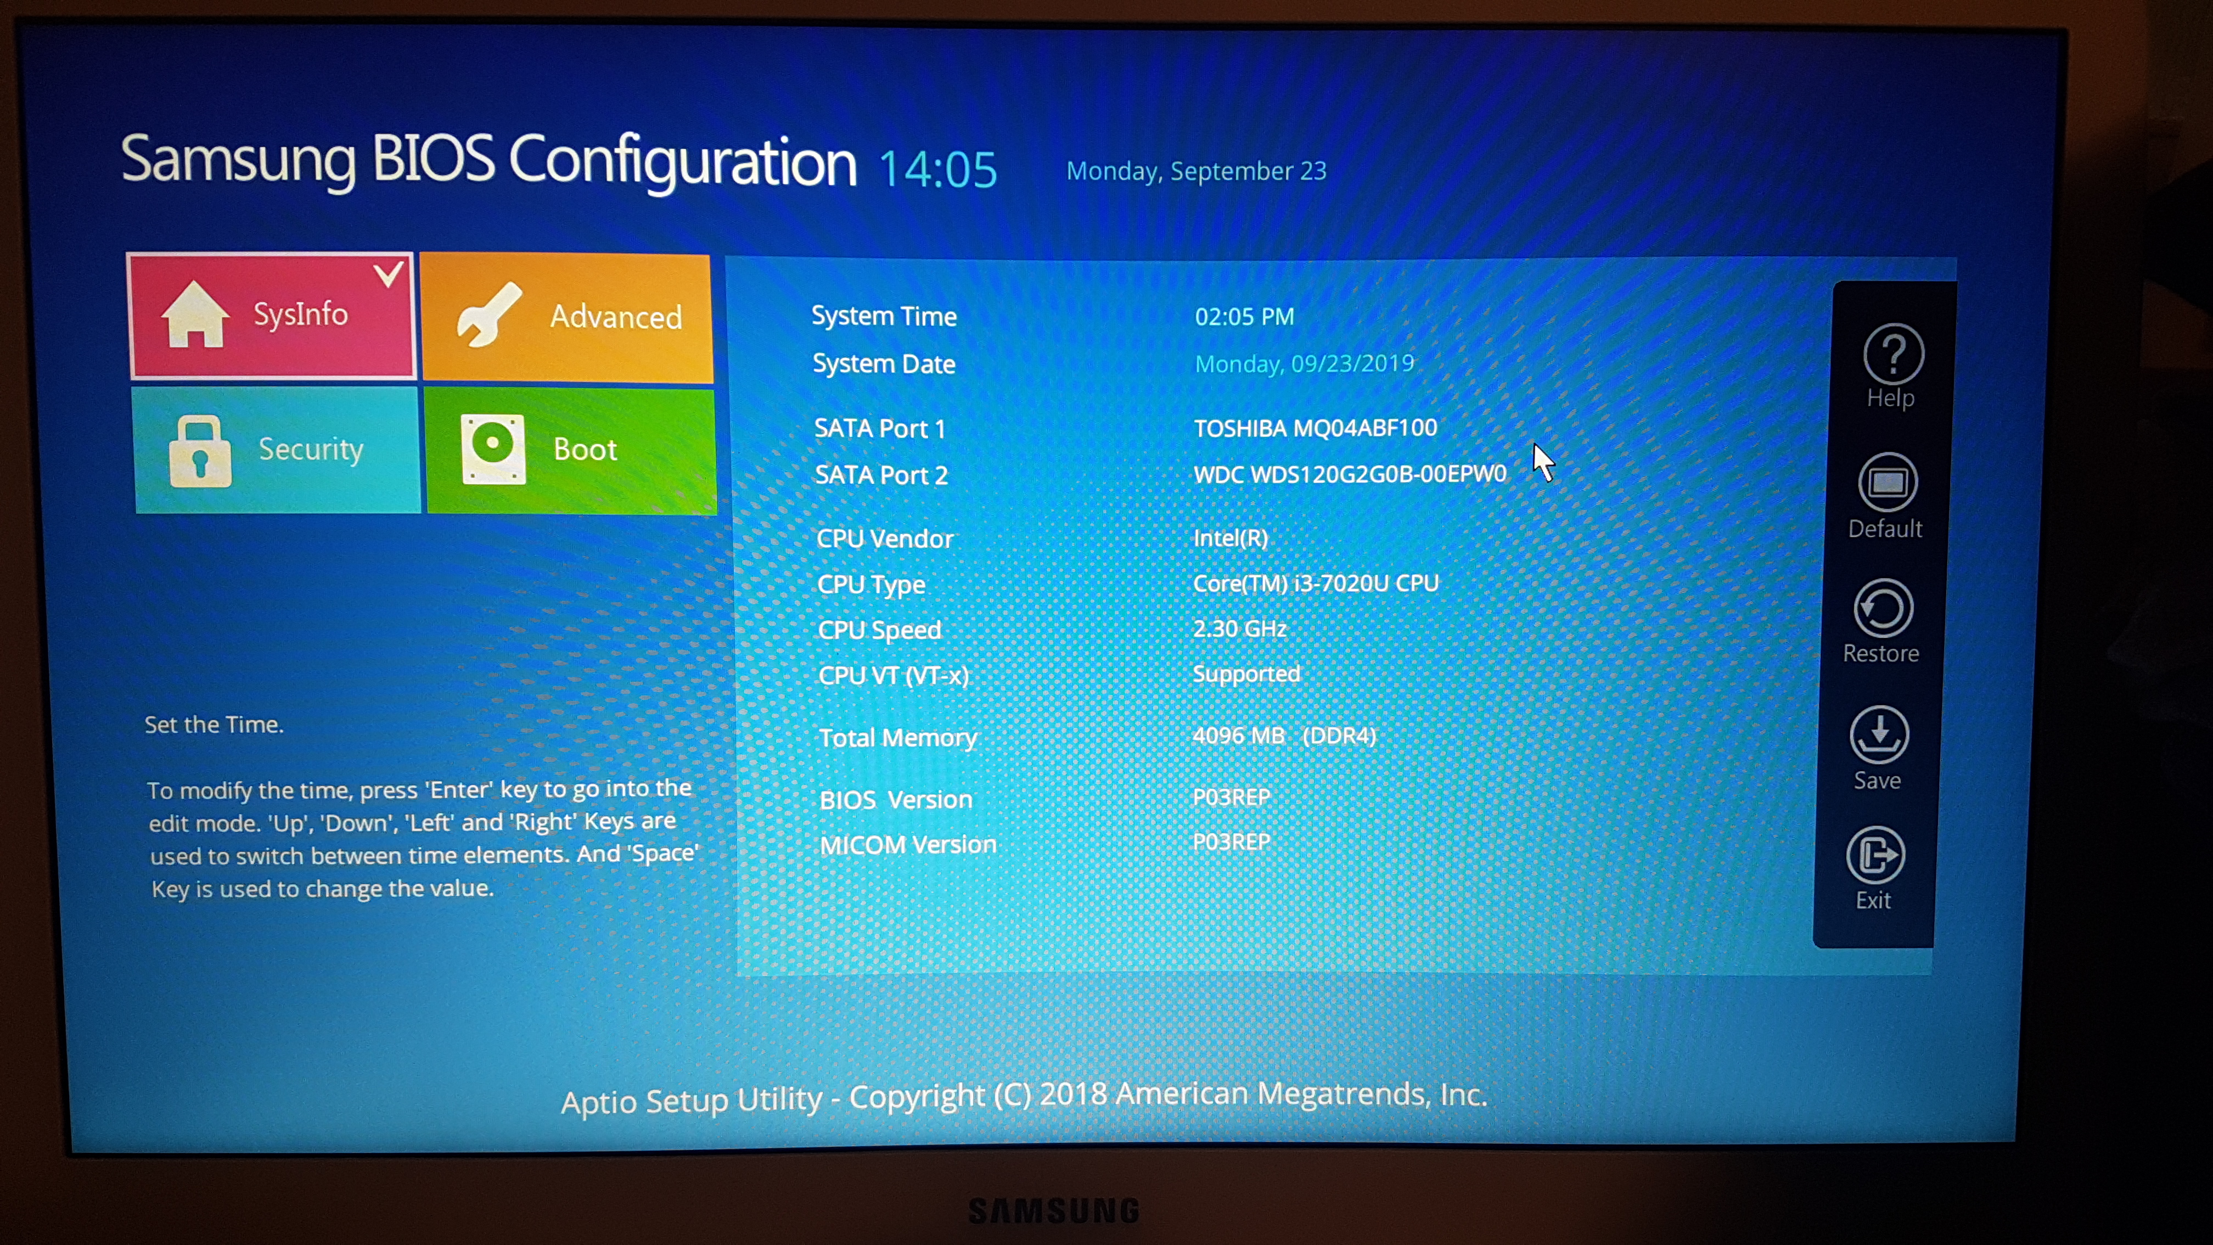
Task: Click the 'Set the Time.' help heading
Action: tap(214, 724)
